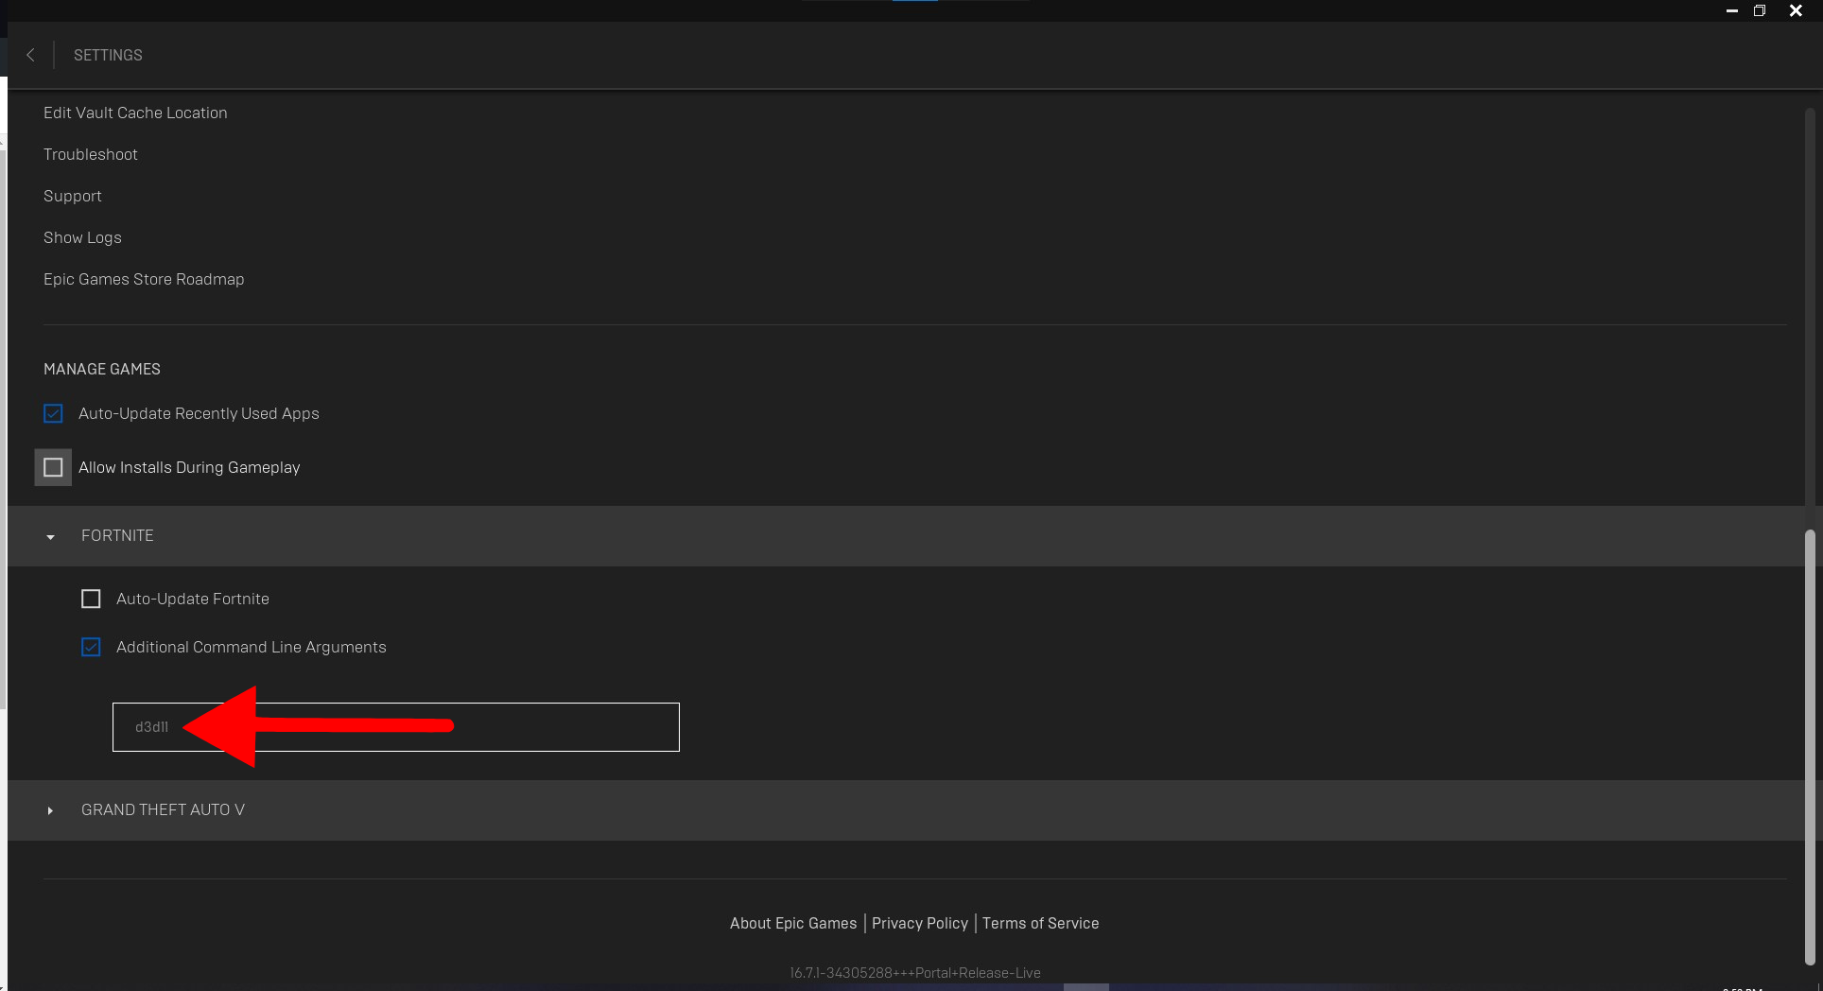Screen dimensions: 1823x991
Task: Go back using the back arrow
Action: pos(30,55)
